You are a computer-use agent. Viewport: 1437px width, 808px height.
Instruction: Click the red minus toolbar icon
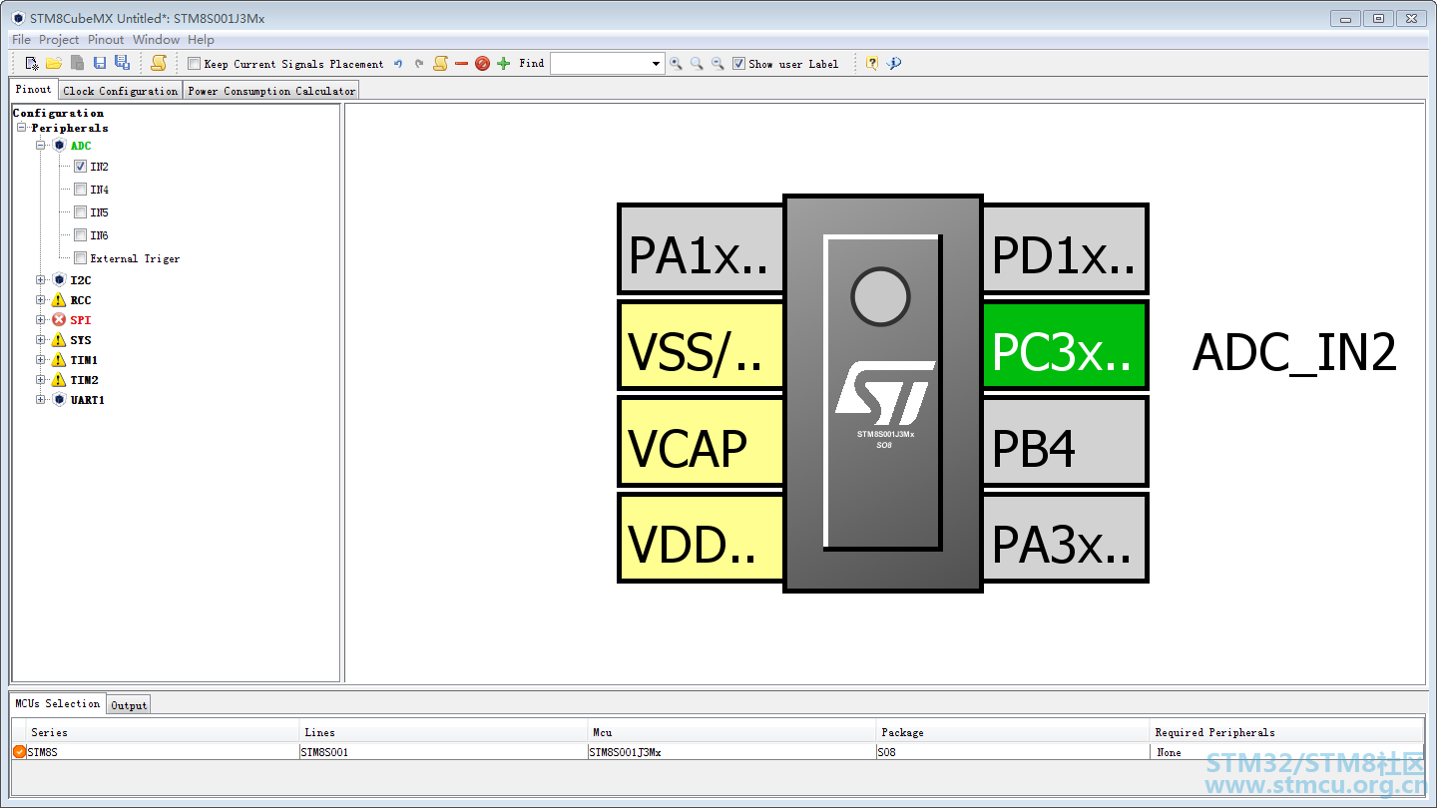(461, 63)
